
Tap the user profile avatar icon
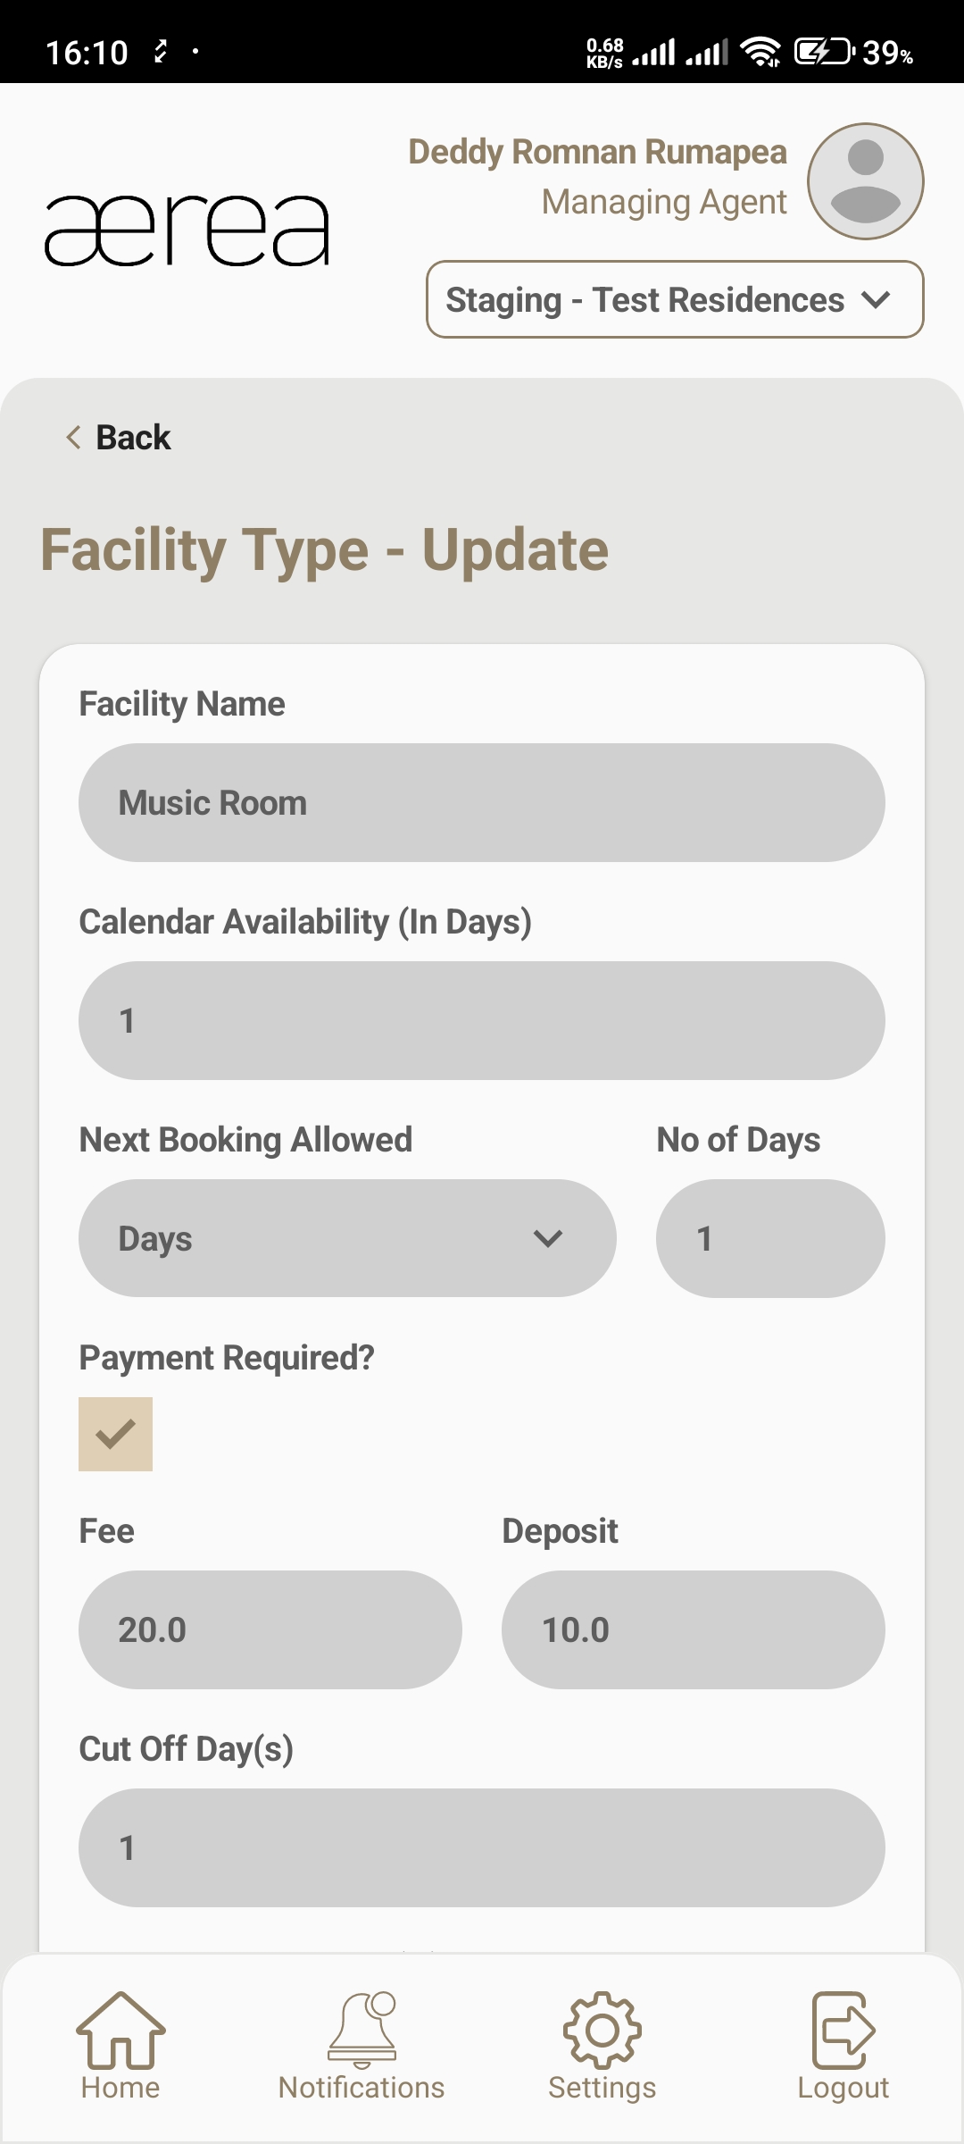[x=865, y=181]
